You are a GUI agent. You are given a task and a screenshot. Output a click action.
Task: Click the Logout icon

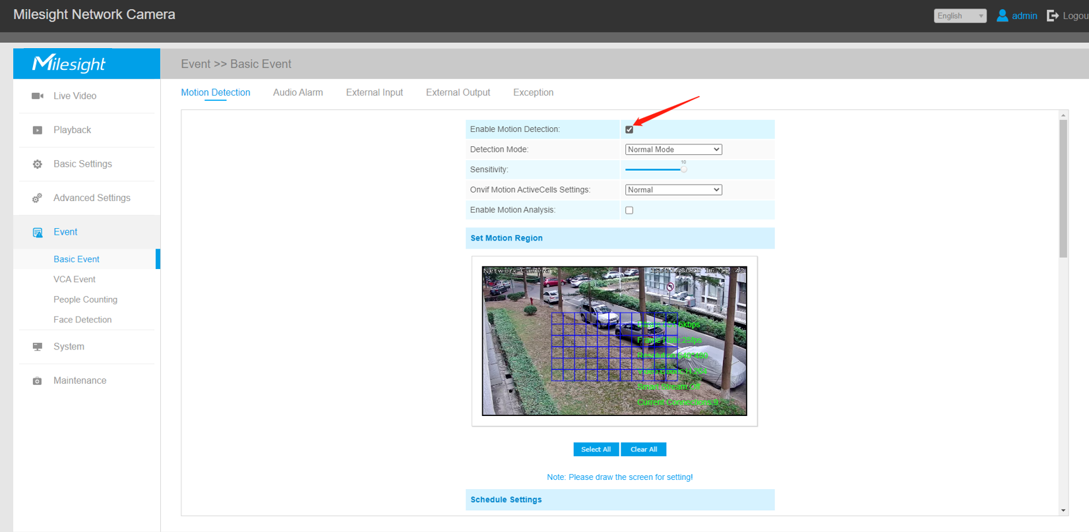point(1053,15)
